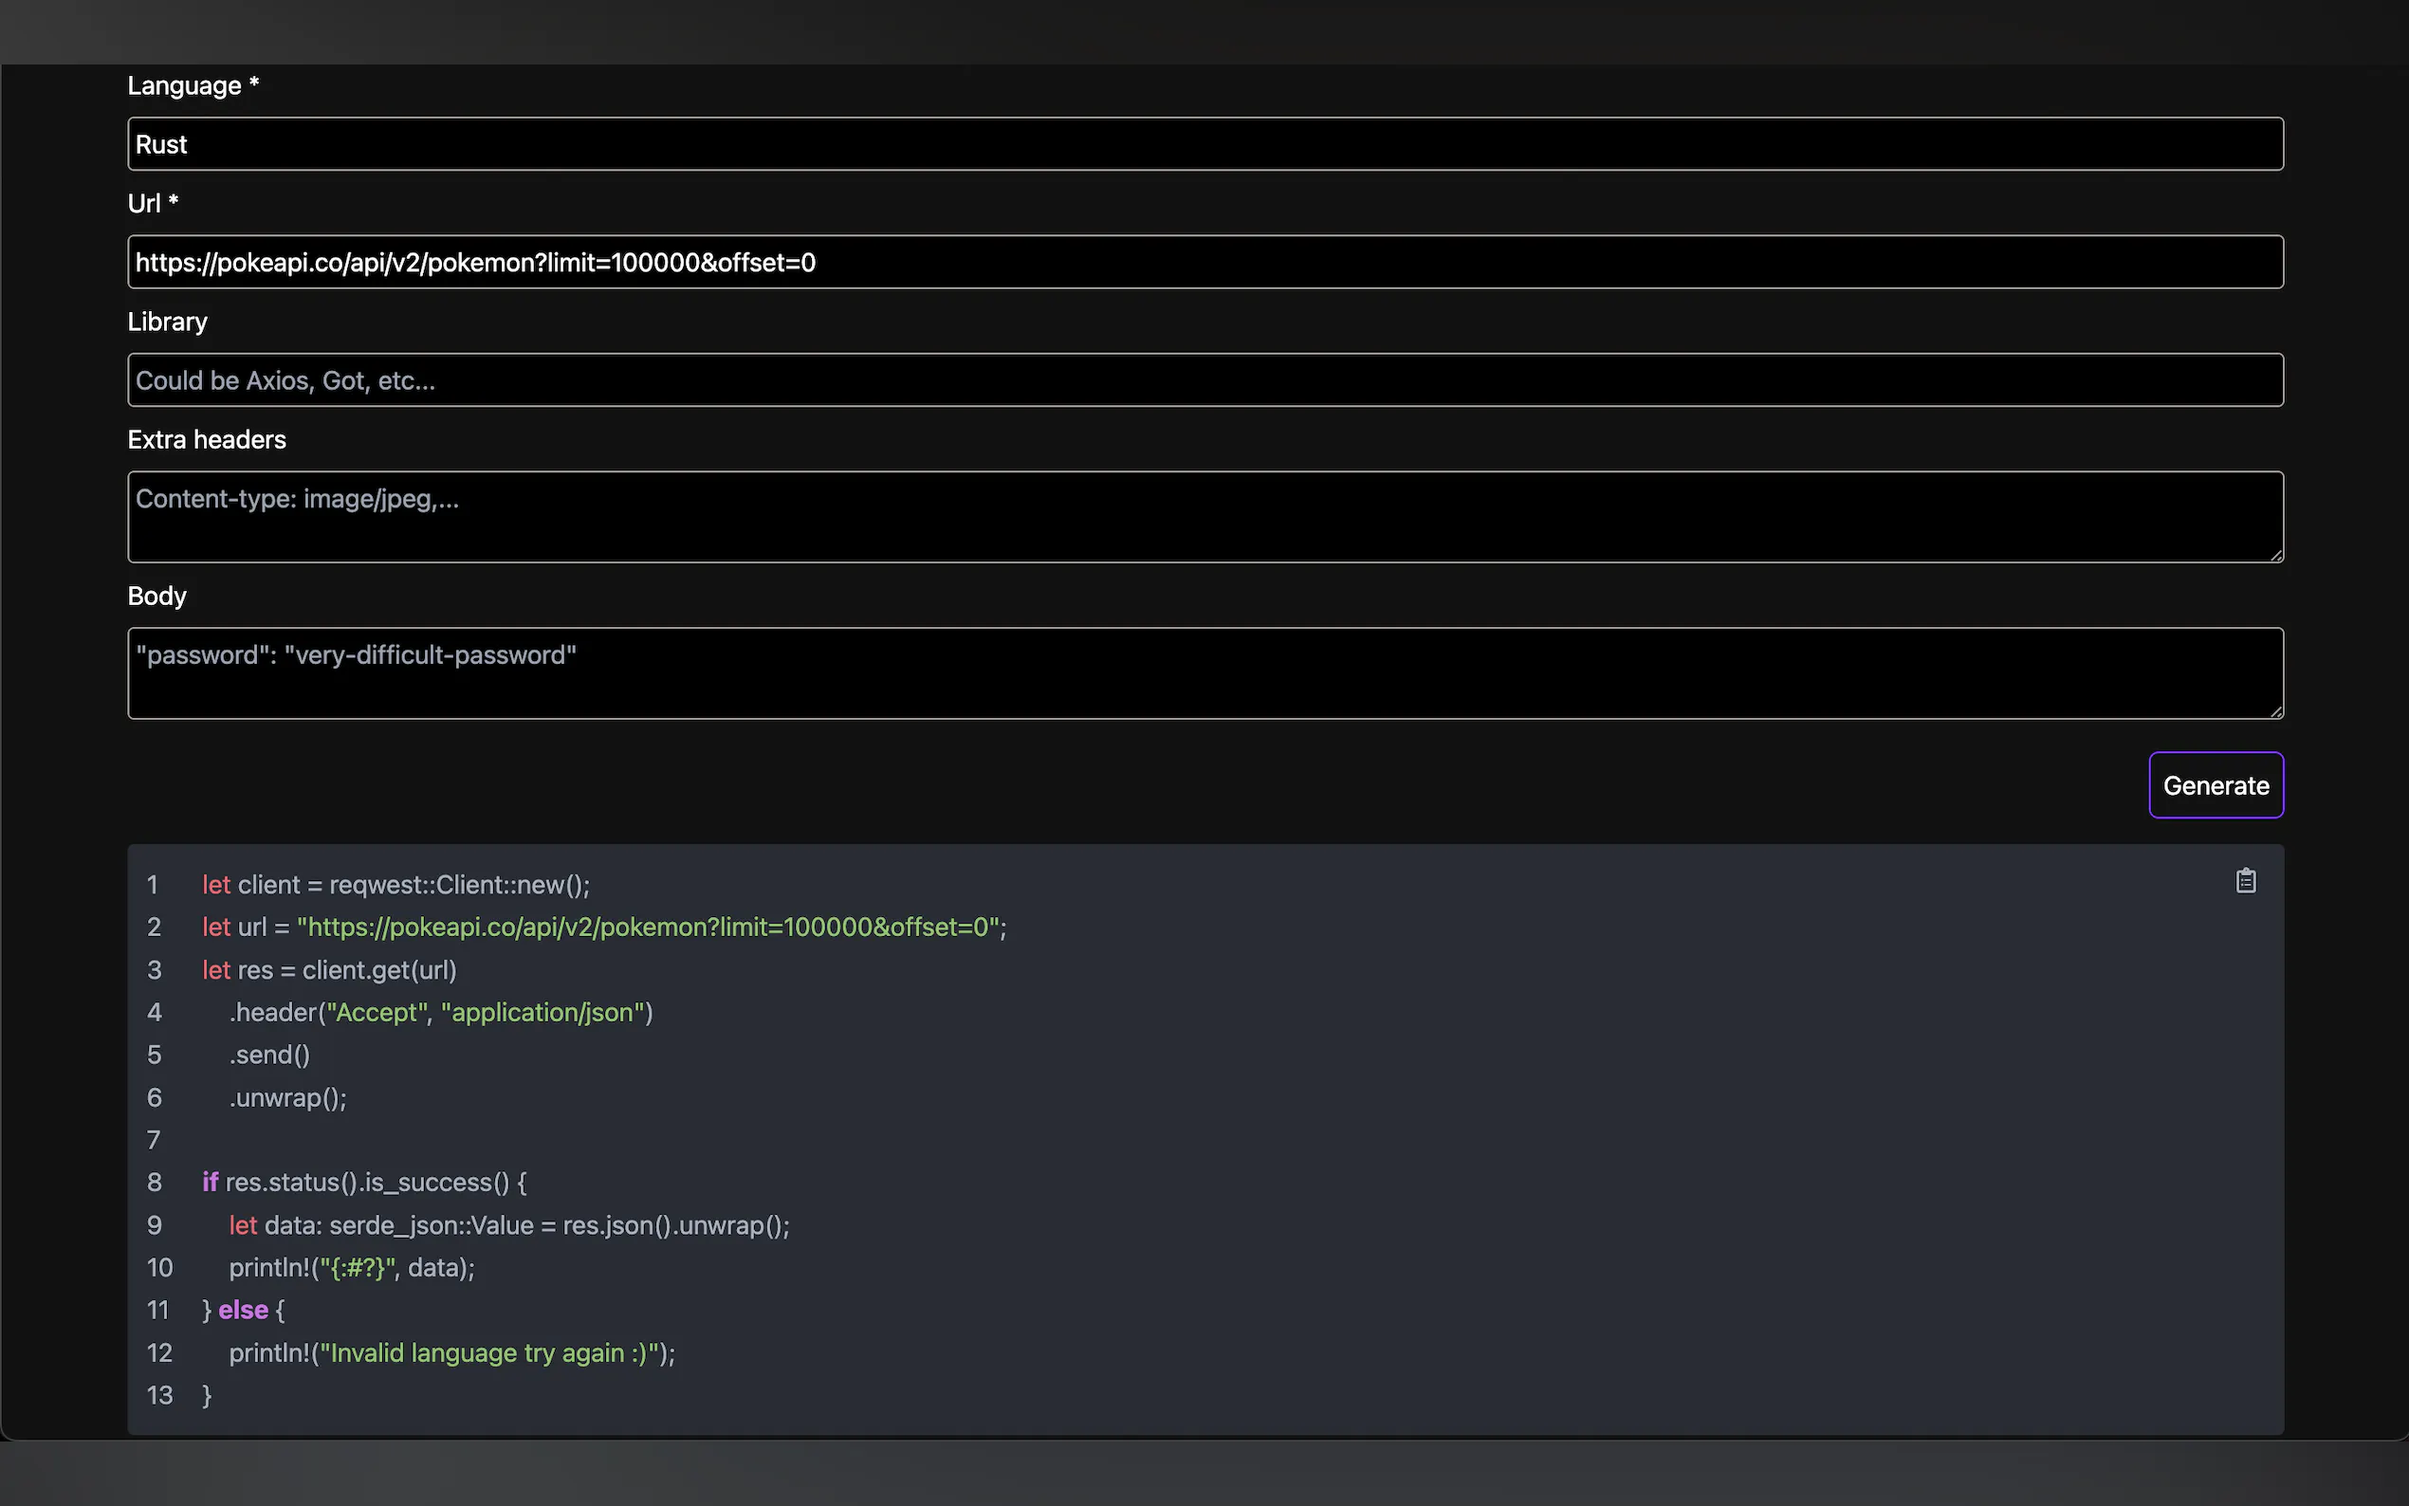This screenshot has height=1506, width=2409.
Task: Click the Library label text
Action: 167,321
